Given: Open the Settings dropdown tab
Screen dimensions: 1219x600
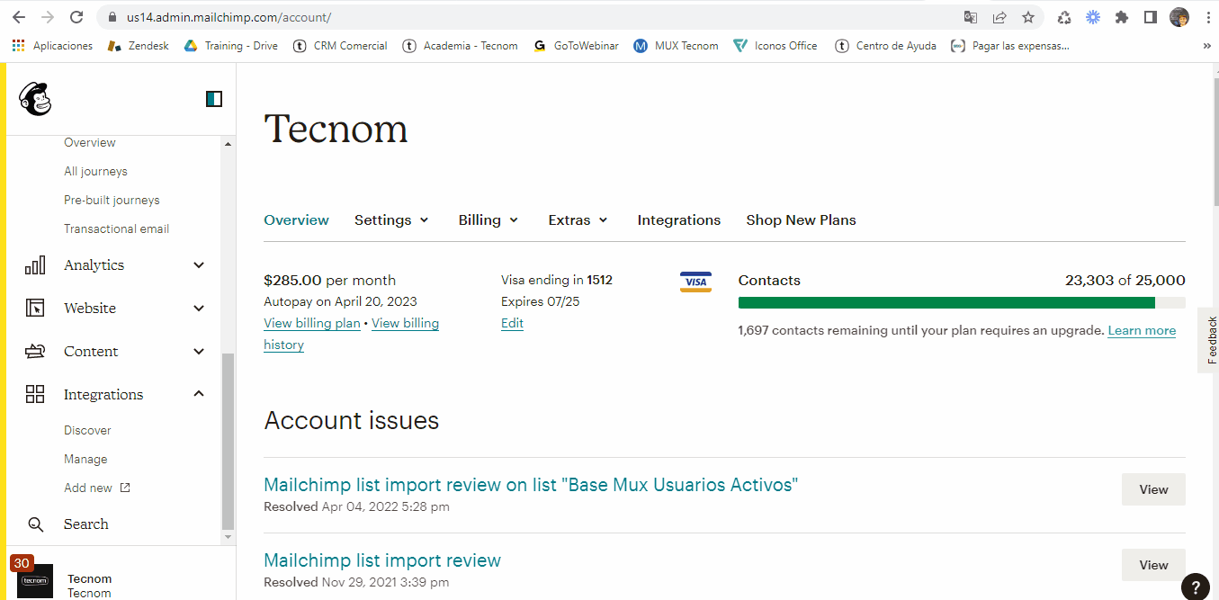Looking at the screenshot, I should [x=391, y=220].
